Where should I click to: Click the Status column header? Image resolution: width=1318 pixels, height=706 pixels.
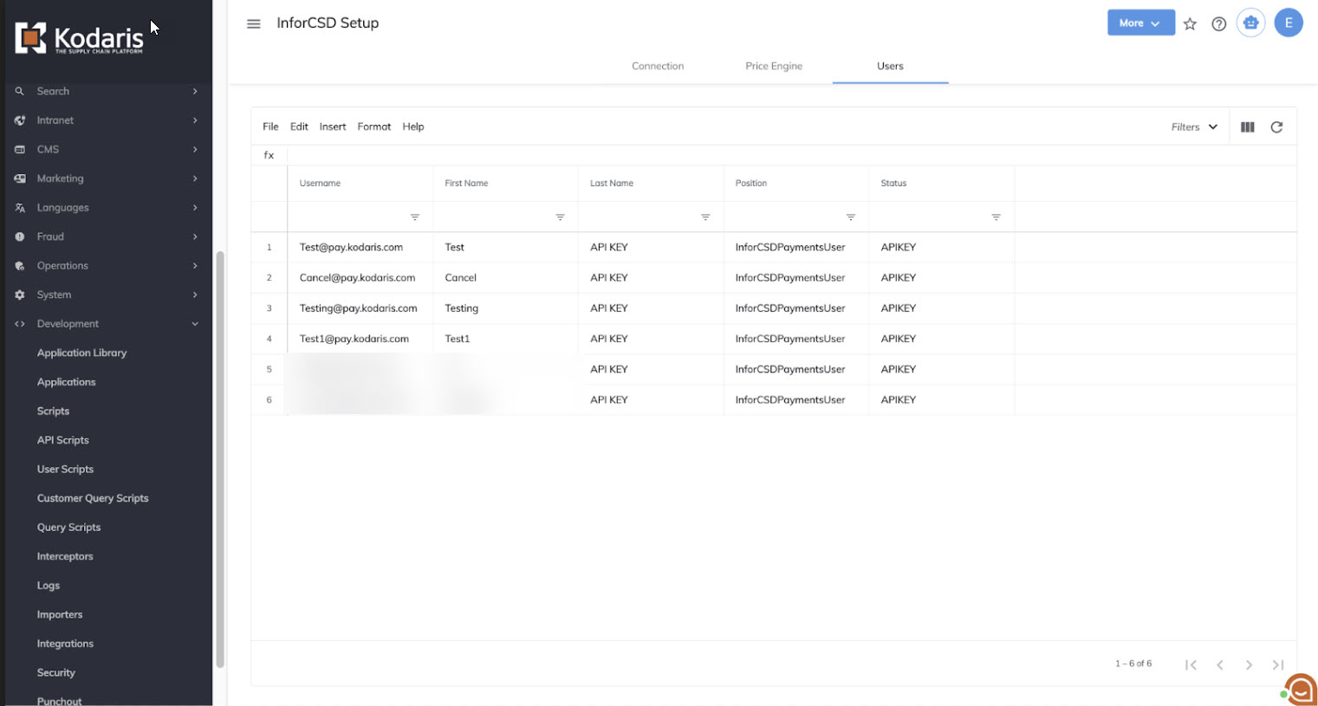pos(941,184)
